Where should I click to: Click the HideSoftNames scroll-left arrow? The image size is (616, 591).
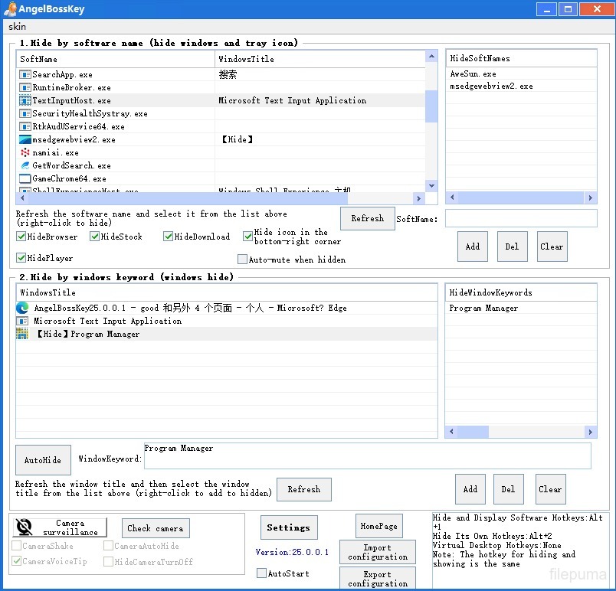click(452, 198)
